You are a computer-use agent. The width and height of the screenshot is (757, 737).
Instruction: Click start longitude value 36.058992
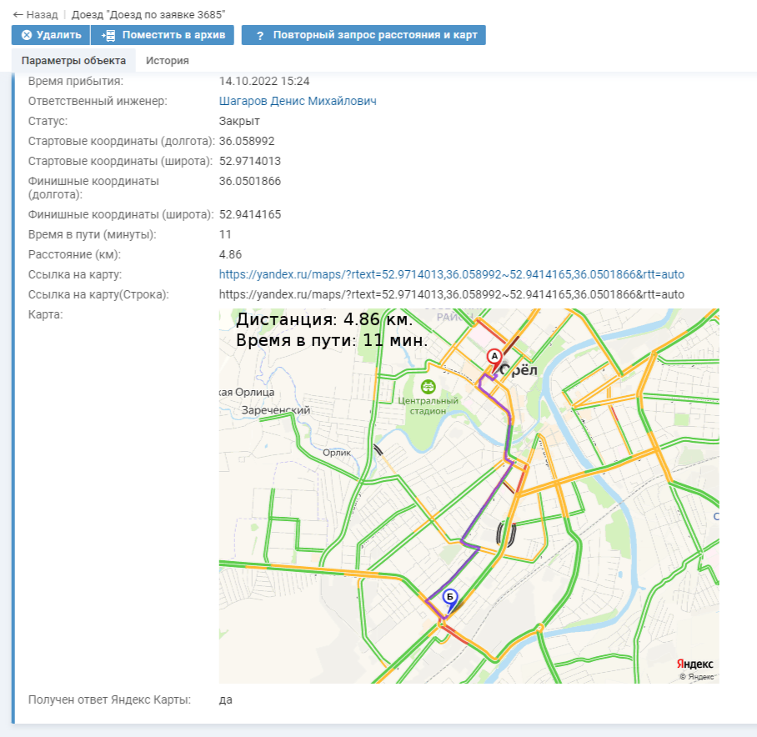click(x=247, y=141)
